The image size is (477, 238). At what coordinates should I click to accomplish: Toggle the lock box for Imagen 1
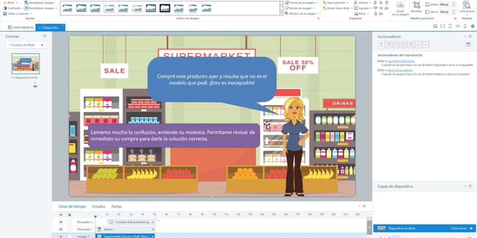pos(69,236)
